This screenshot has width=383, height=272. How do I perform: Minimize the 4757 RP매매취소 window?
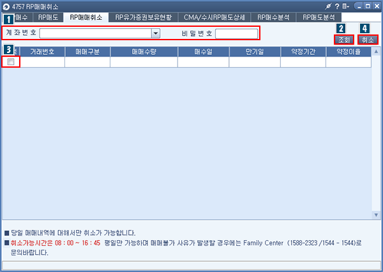click(359, 6)
